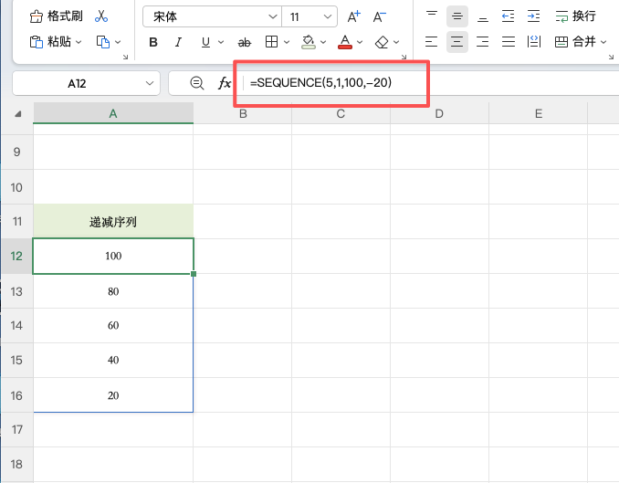Open the font settings dialog launcher
The height and width of the screenshot is (483, 619).
[x=404, y=58]
